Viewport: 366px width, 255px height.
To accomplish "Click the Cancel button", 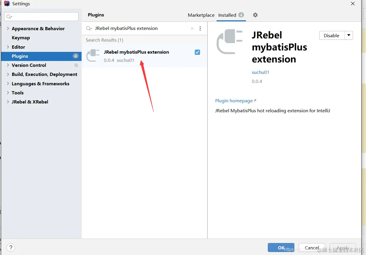I will [x=312, y=248].
